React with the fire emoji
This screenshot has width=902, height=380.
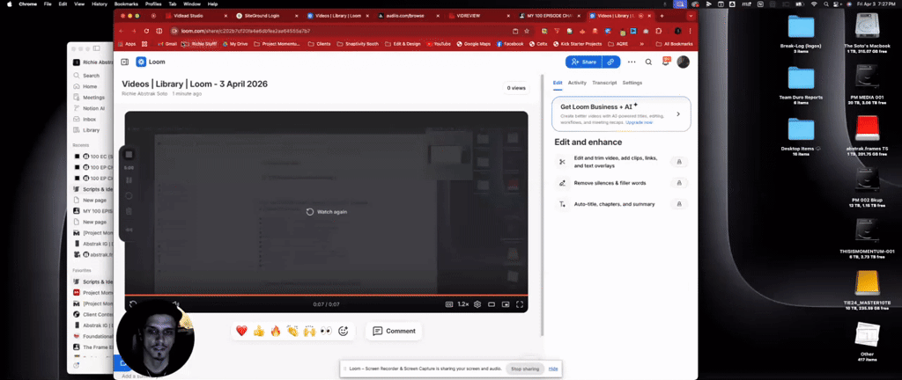click(276, 332)
